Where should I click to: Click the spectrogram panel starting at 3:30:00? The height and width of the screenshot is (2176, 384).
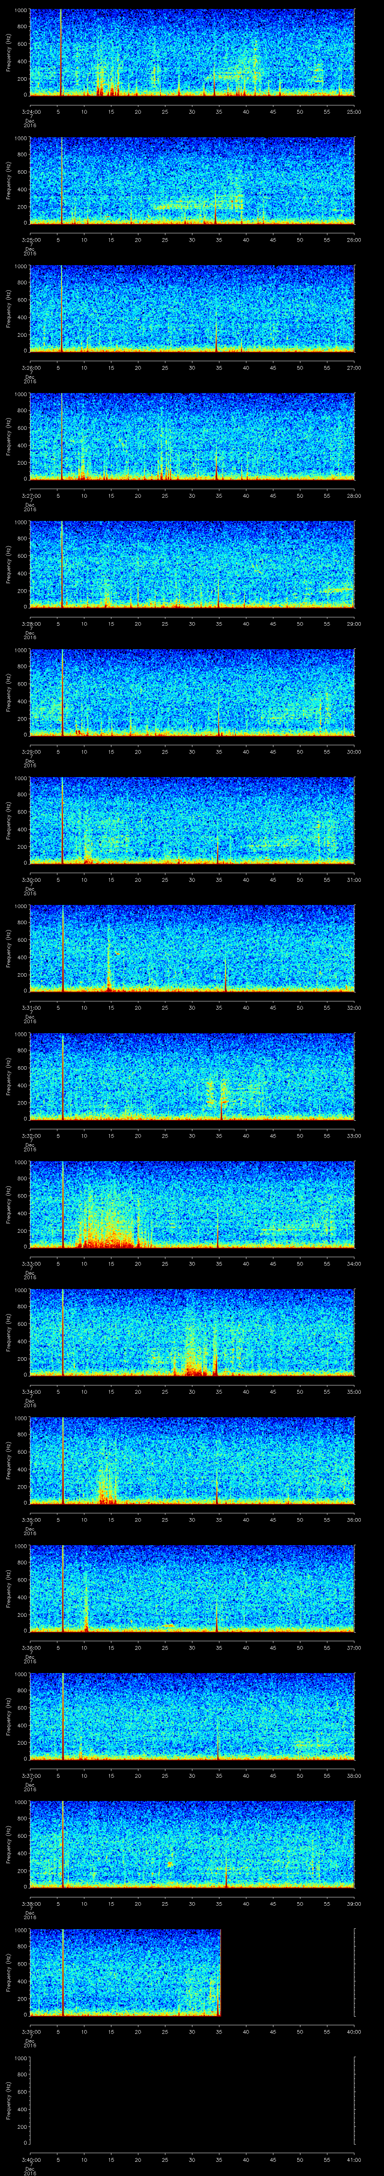192,820
